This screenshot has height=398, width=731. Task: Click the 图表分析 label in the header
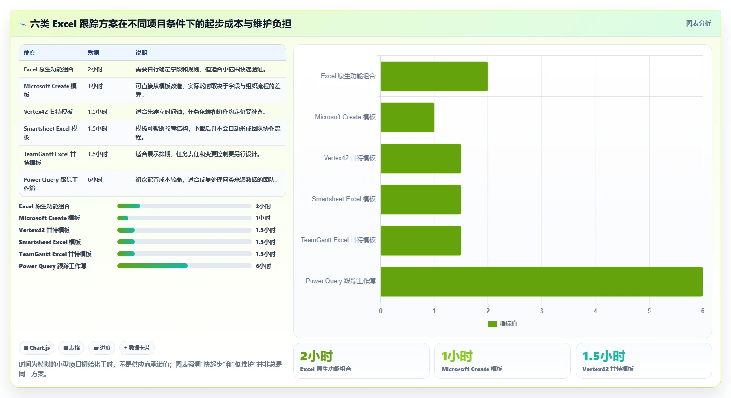click(698, 23)
